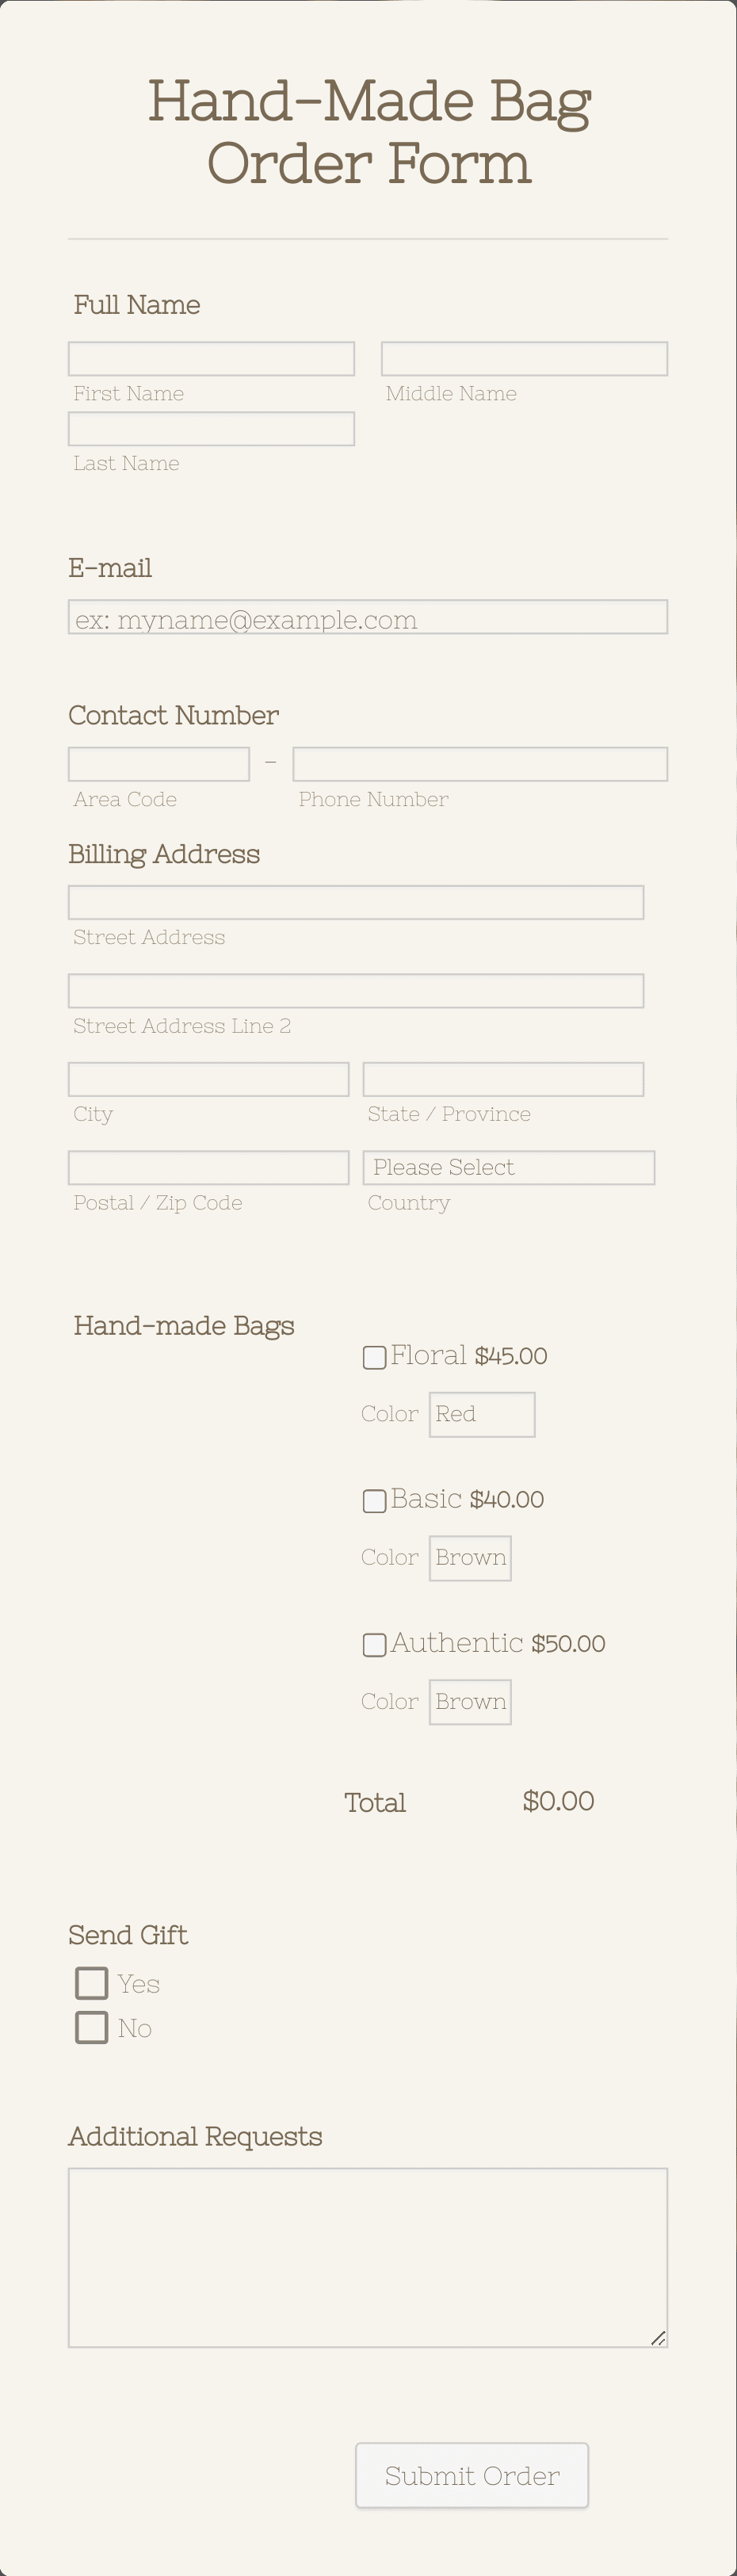Open the Floral bag Color dropdown
737x2576 pixels.
[x=482, y=1414]
